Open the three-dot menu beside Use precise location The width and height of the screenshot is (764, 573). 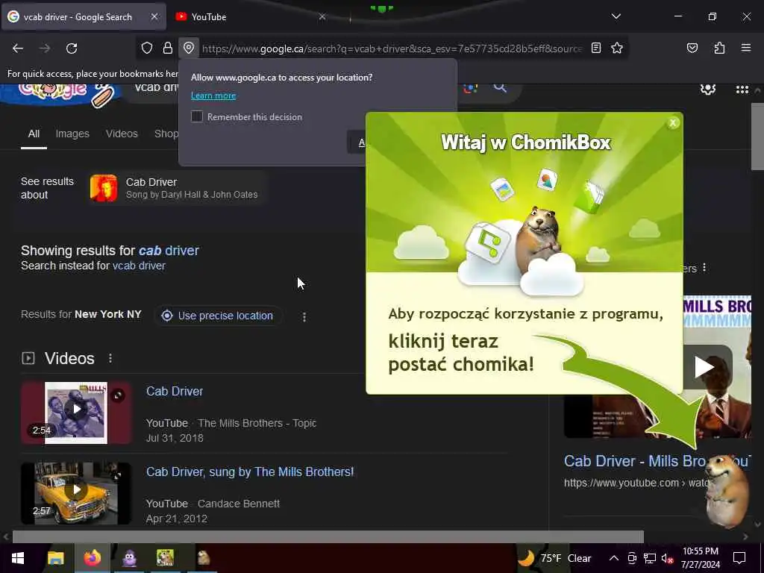[x=304, y=317]
